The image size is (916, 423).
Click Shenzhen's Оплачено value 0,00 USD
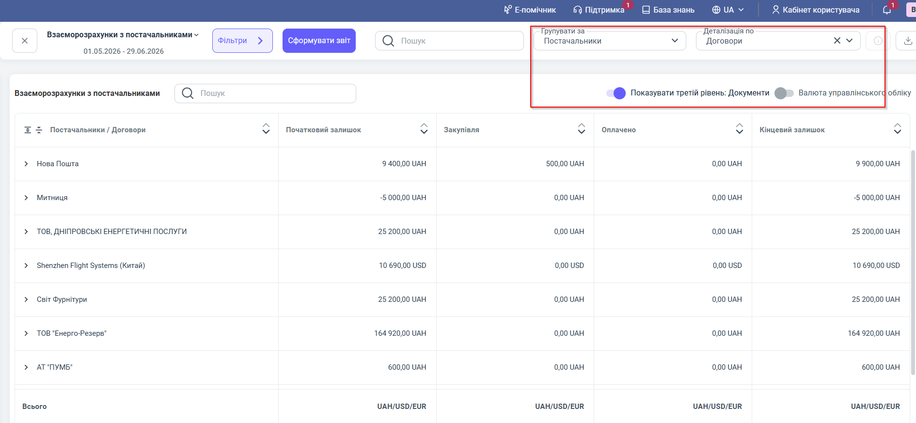coord(727,266)
